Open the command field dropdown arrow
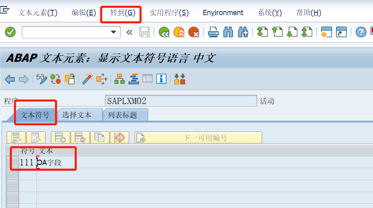This screenshot has height=208, width=373. coord(114,32)
